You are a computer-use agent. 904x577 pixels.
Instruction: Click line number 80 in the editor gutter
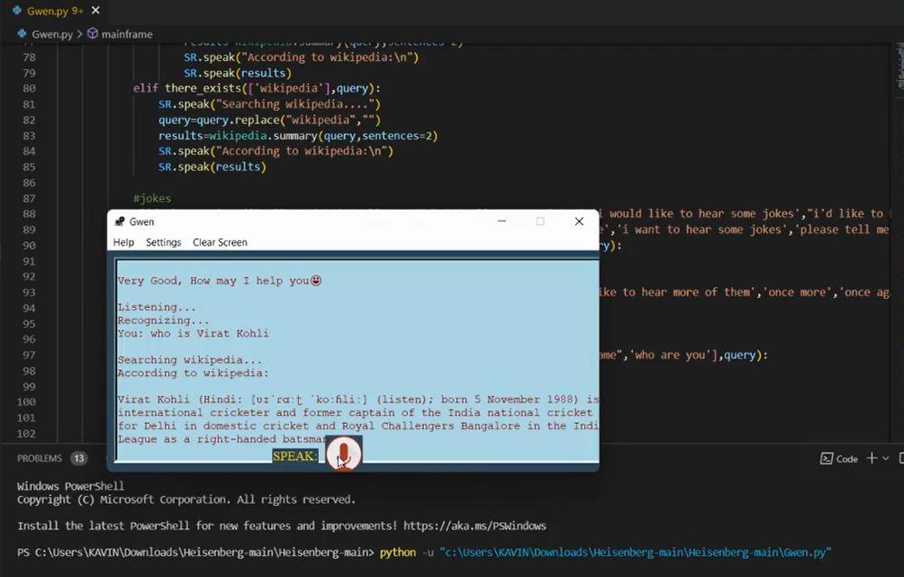(x=29, y=88)
